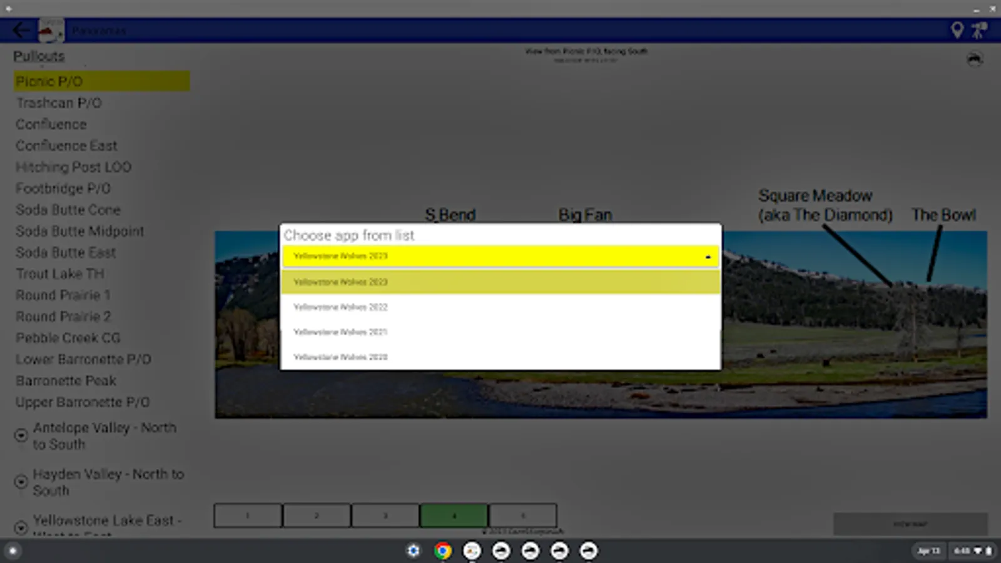The width and height of the screenshot is (1001, 563).
Task: Select the Soda Butte East pullout
Action: [66, 253]
